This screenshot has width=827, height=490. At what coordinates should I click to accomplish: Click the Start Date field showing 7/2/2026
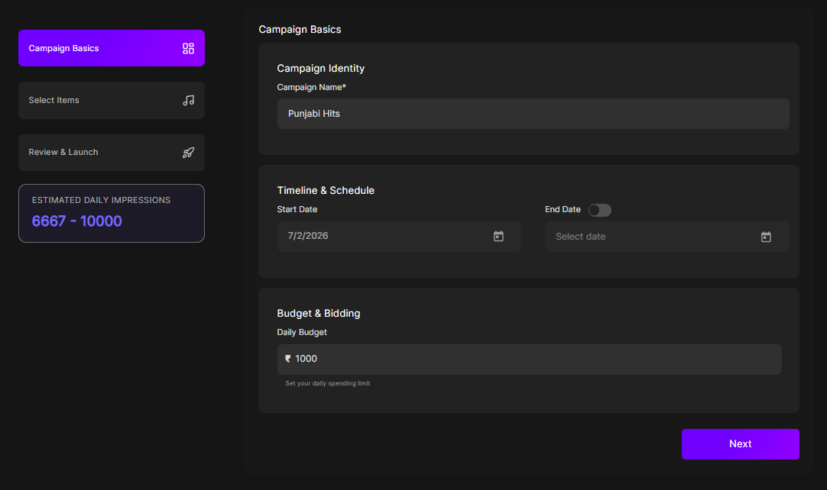(x=399, y=236)
